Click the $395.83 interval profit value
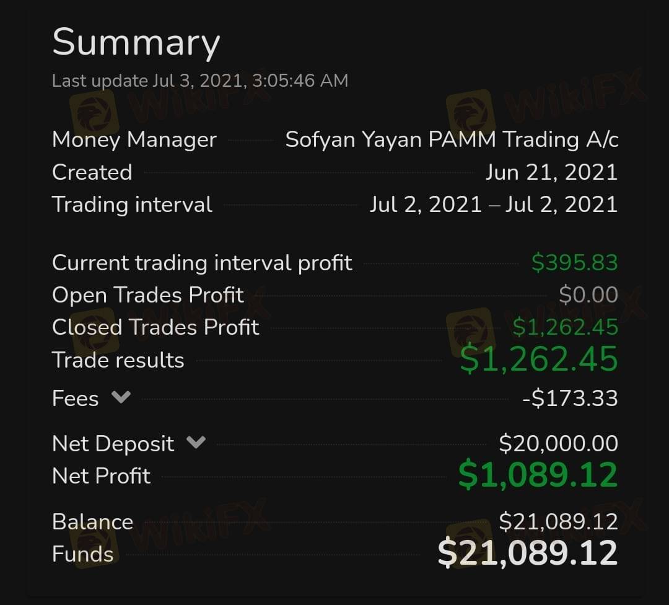 574,263
